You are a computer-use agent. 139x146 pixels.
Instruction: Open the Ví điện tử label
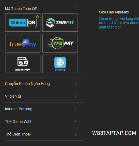pyautogui.click(x=13, y=96)
